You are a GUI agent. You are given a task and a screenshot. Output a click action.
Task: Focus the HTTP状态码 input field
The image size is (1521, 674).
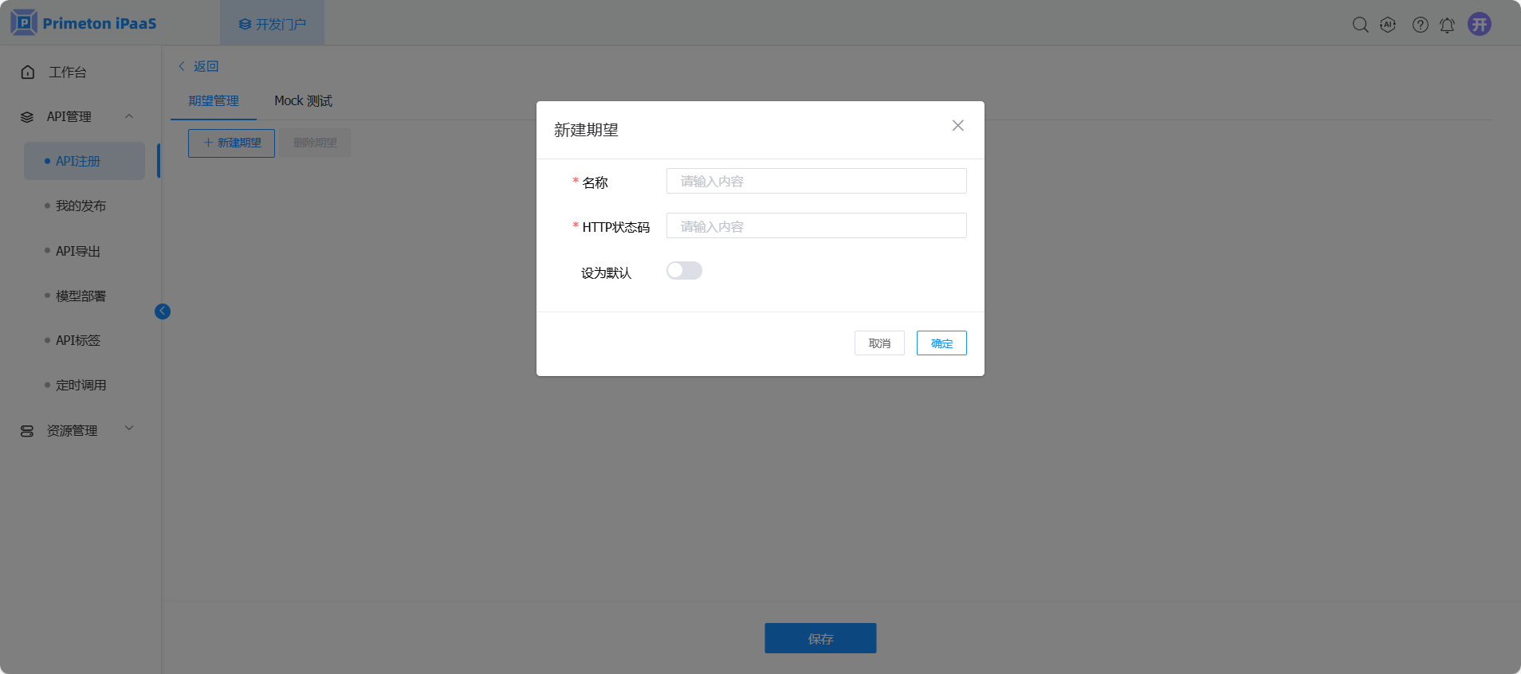tap(816, 226)
